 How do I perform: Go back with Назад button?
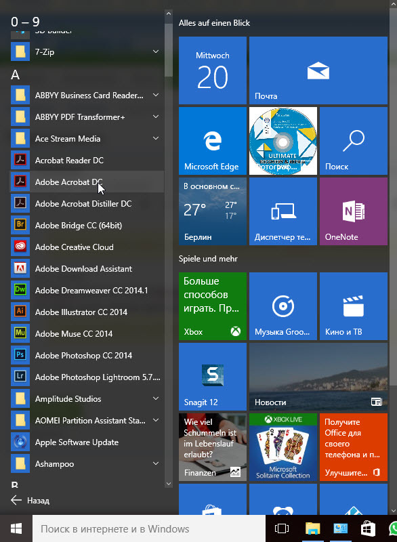click(x=30, y=500)
